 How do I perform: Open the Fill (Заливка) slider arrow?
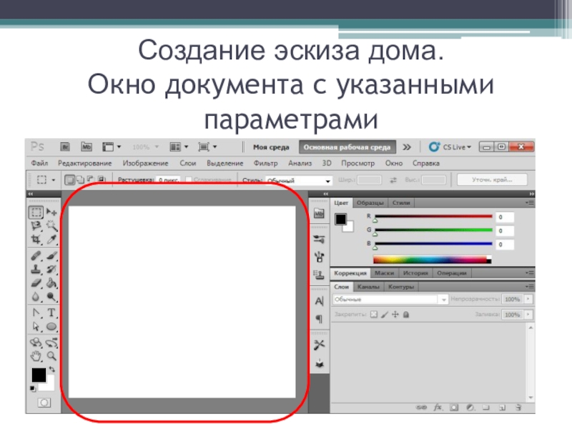528,315
